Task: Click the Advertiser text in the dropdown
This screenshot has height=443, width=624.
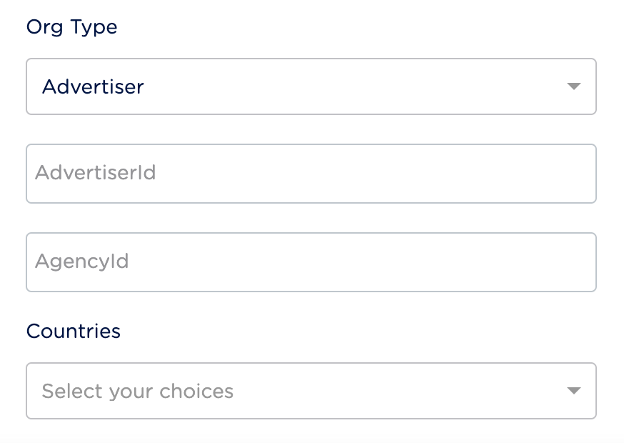Action: pos(93,86)
